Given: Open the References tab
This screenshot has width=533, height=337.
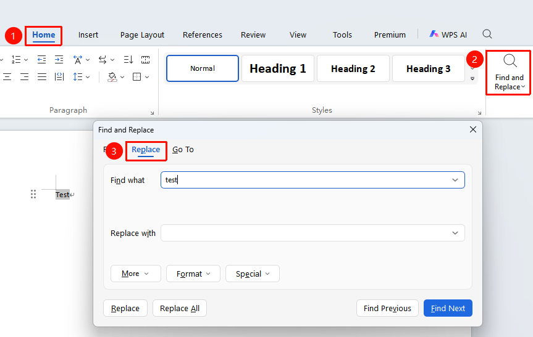Looking at the screenshot, I should point(202,35).
